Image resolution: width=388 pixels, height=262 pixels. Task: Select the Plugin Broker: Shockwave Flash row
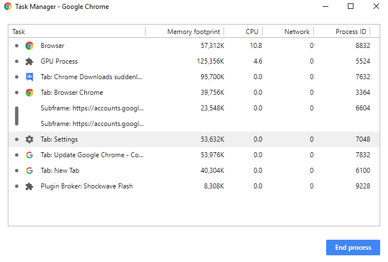tap(194, 186)
